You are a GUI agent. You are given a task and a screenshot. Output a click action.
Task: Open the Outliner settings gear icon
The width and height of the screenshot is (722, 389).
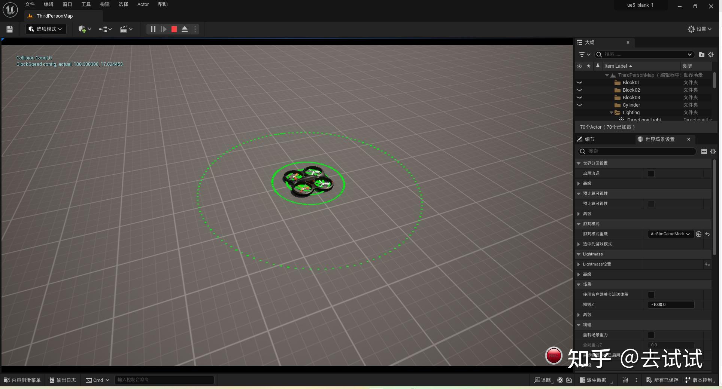pyautogui.click(x=711, y=54)
